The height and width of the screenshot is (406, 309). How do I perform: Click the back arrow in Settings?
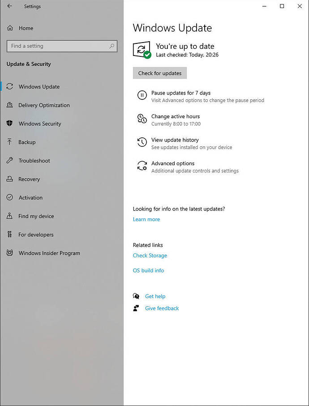9,6
